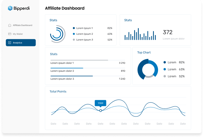The height and width of the screenshot is (138, 204).
Task: Click the Lorem ipsum dolor 3 row label
Action: click(x=62, y=79)
